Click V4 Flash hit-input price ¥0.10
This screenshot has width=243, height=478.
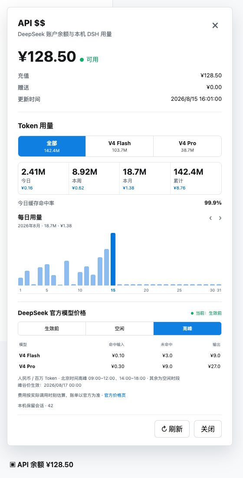point(118,355)
